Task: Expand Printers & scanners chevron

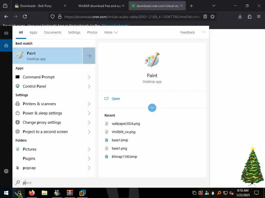Action: (89, 104)
